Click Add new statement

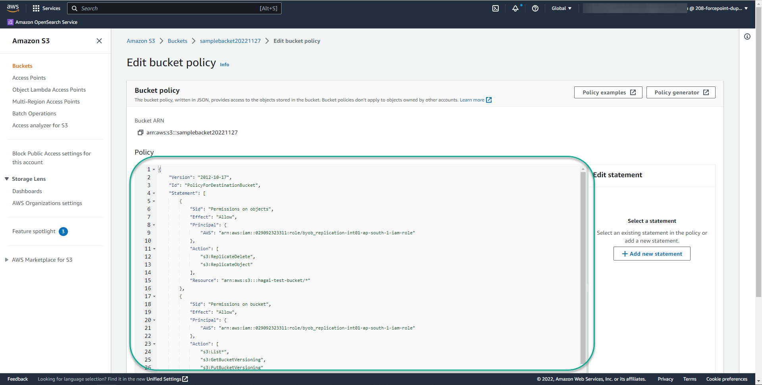tap(652, 253)
